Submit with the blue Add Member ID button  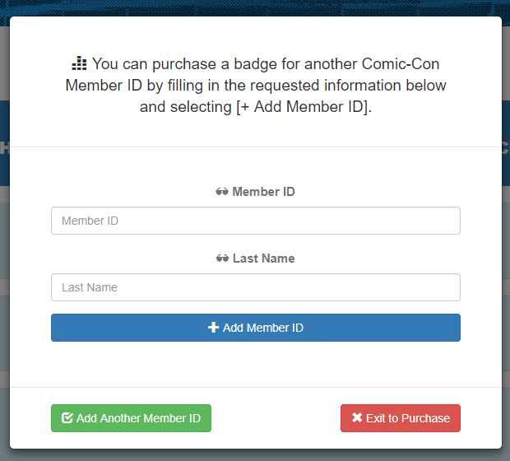tap(256, 328)
